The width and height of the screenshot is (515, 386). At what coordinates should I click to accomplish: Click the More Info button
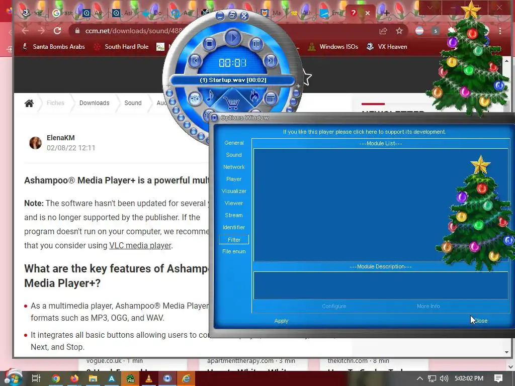click(x=428, y=306)
